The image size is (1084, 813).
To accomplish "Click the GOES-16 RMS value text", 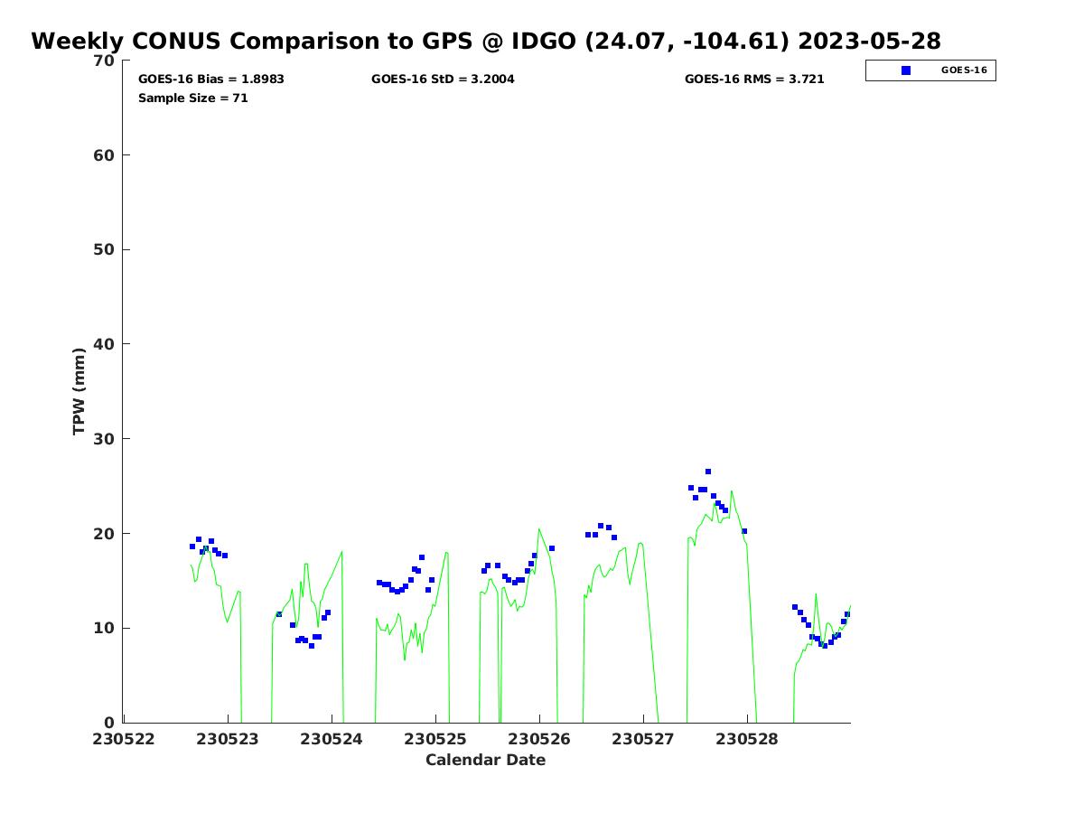I will [754, 79].
